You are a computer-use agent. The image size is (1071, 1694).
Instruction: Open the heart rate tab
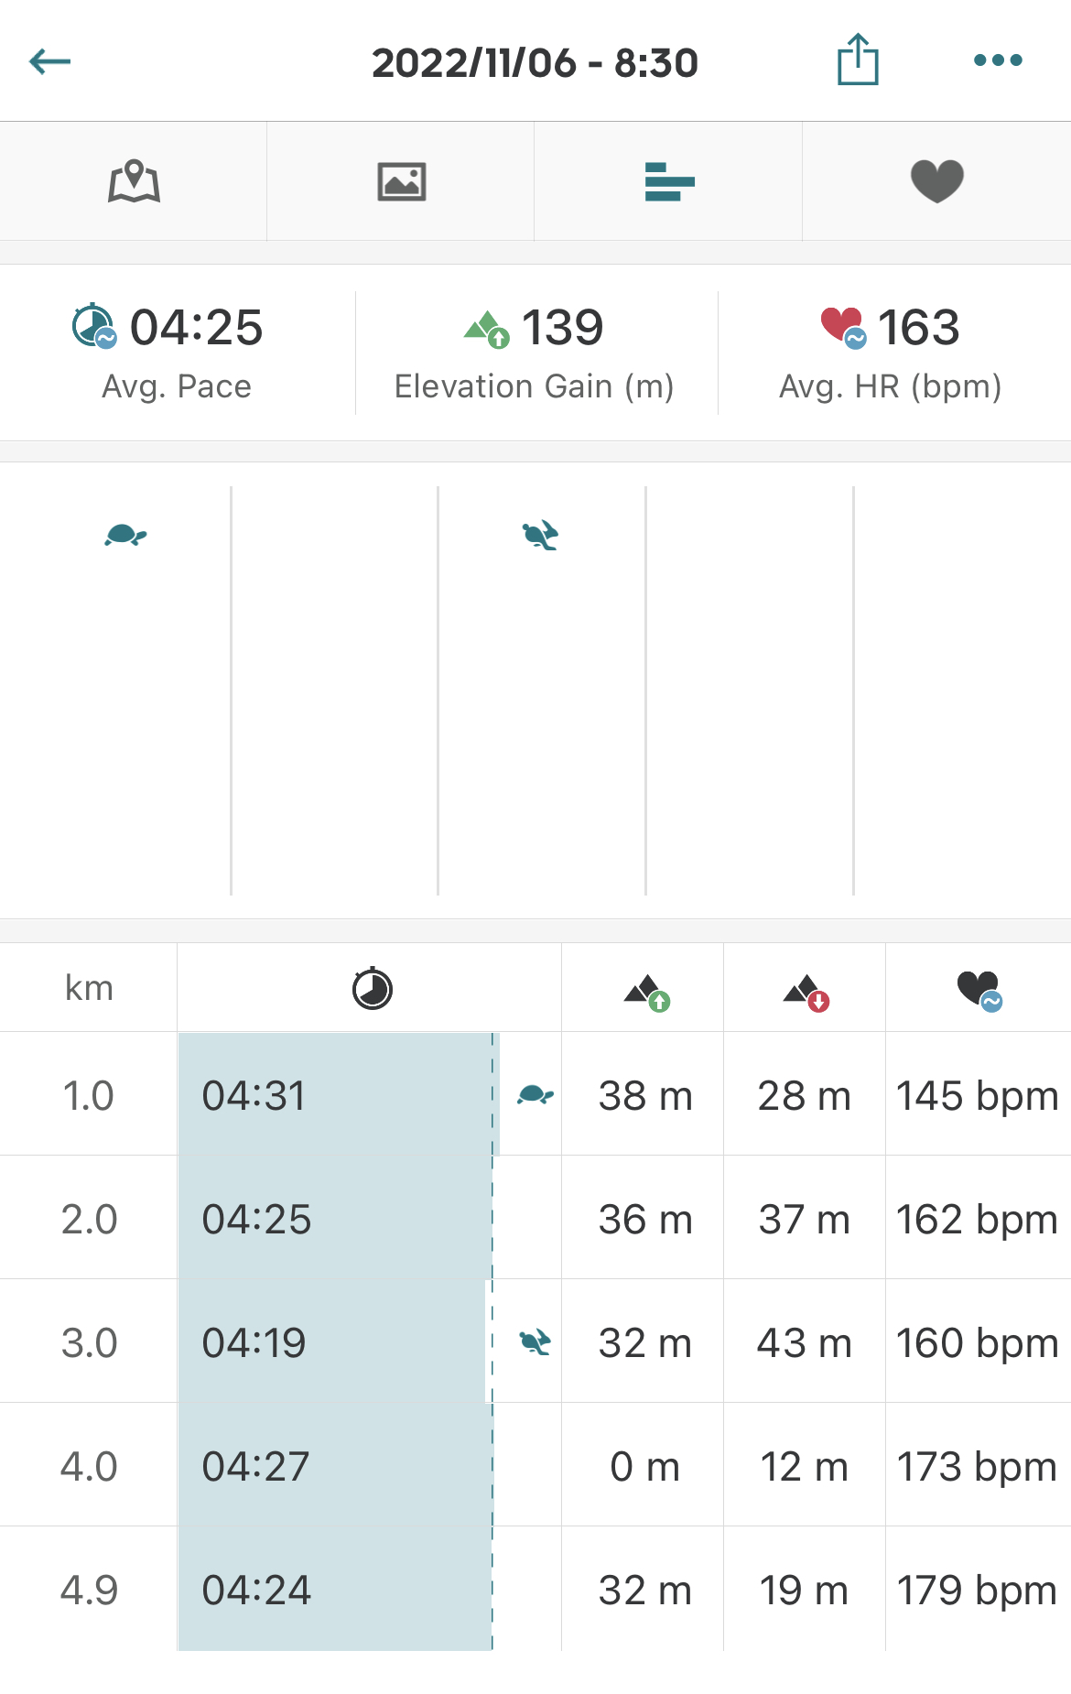[x=936, y=181]
